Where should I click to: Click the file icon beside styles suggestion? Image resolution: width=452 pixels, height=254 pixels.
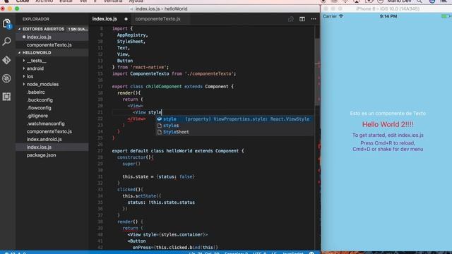(160, 126)
